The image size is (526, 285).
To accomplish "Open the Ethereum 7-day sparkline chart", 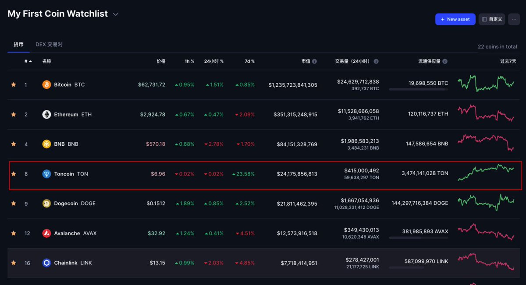I will pos(486,113).
